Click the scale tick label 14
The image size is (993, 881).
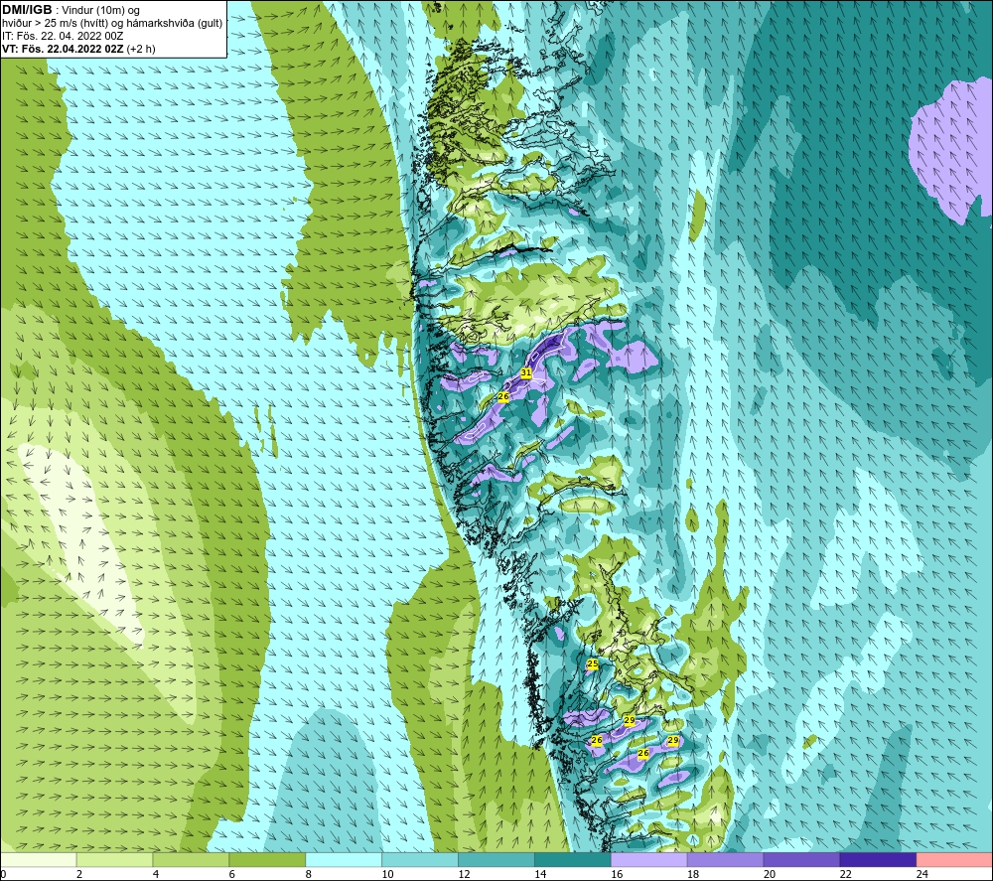pyautogui.click(x=540, y=874)
